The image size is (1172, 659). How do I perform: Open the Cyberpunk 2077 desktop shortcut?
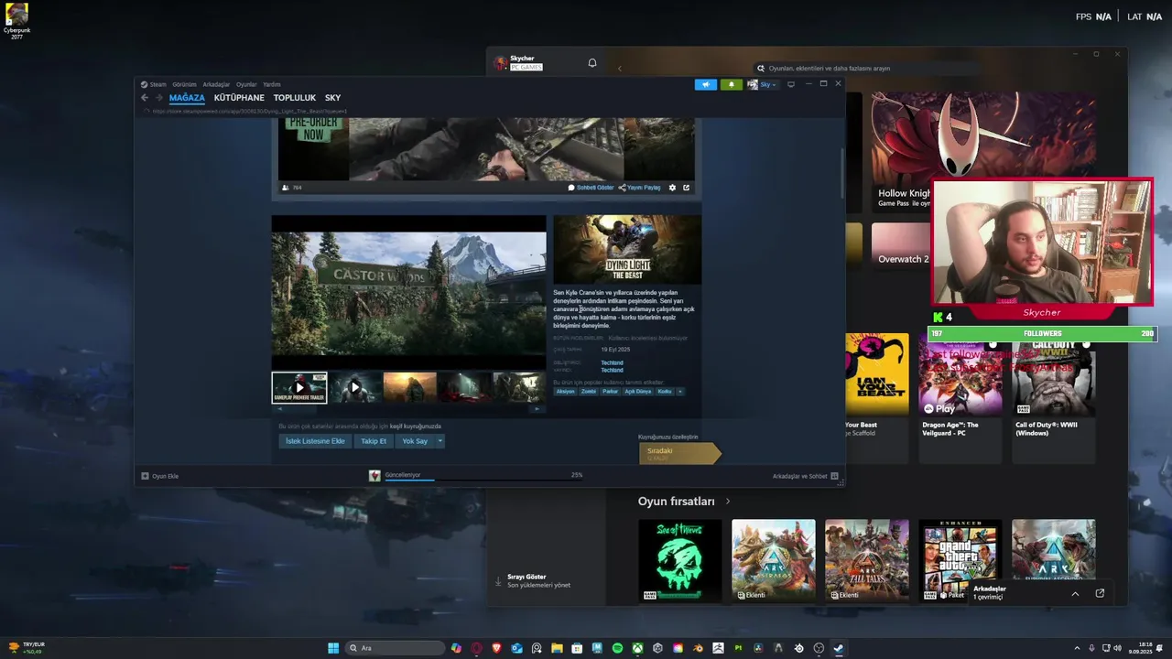(x=16, y=20)
